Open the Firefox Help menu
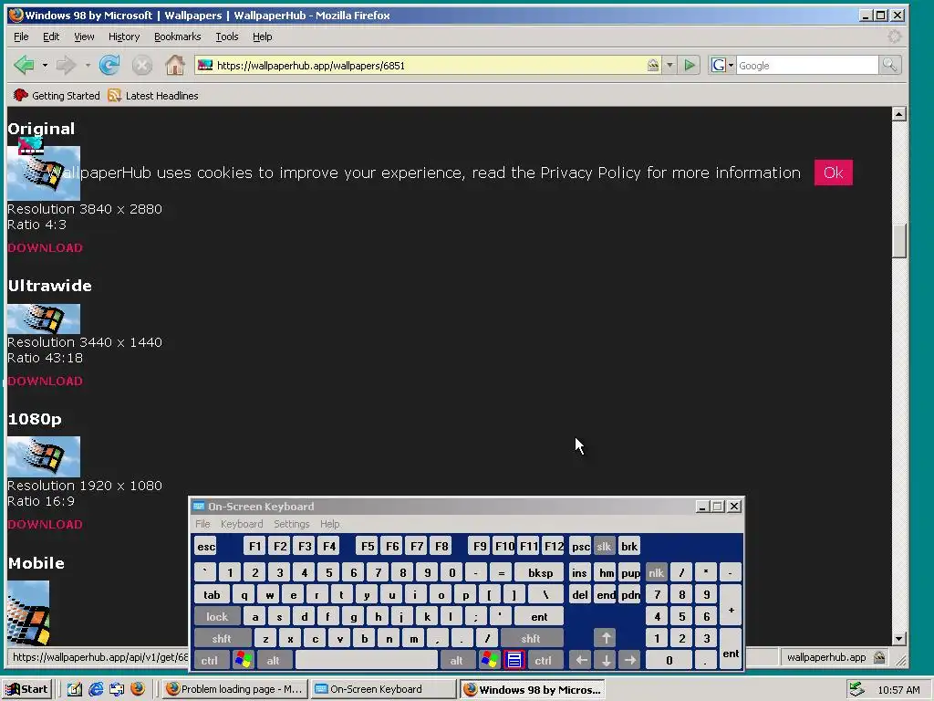 coord(262,37)
